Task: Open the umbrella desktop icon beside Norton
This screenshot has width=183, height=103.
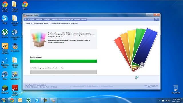Action: tap(15, 47)
